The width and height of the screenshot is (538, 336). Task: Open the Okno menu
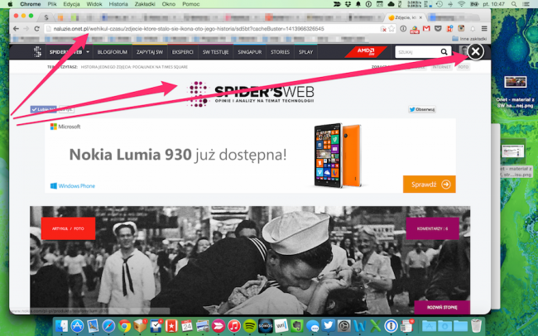click(x=169, y=4)
